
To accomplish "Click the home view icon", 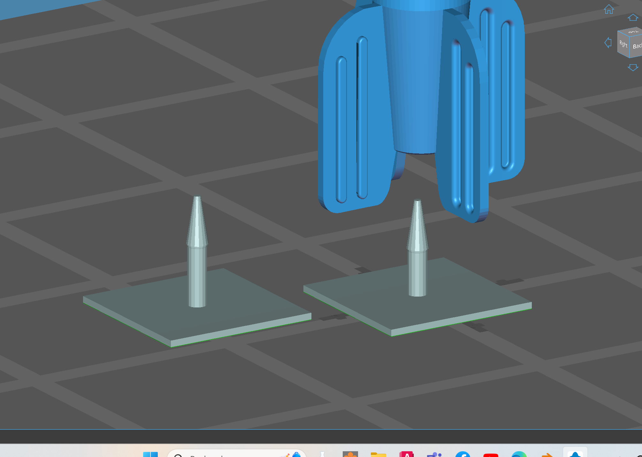I will click(609, 9).
